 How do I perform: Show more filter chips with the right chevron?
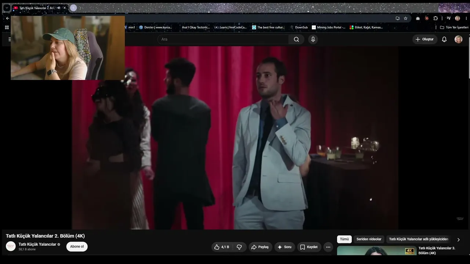(x=458, y=239)
